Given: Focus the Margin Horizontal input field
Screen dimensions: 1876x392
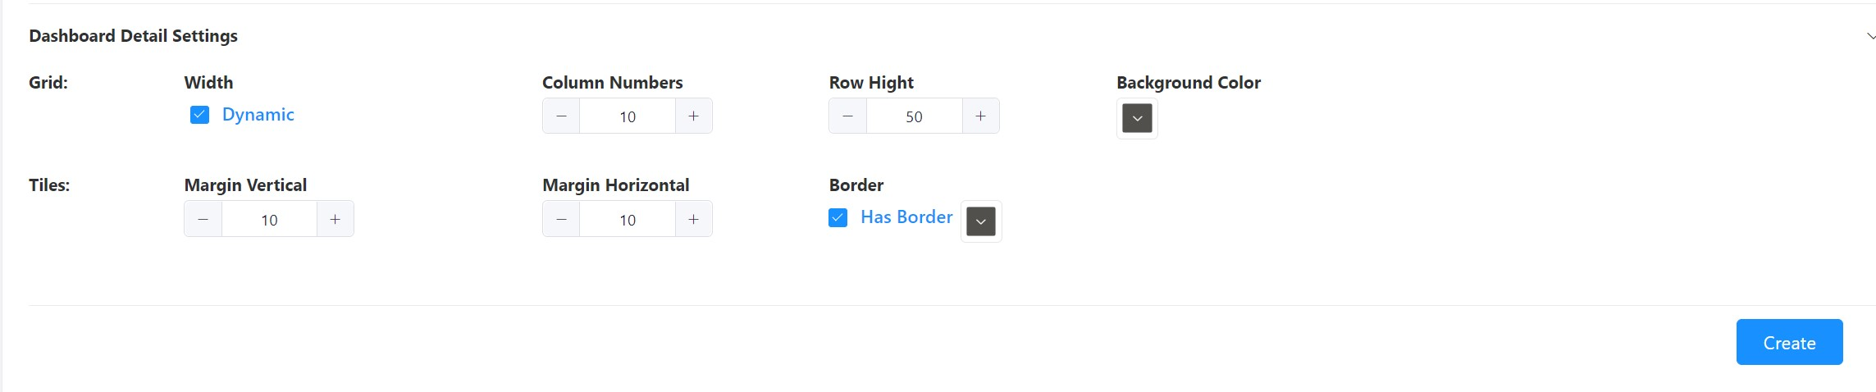Looking at the screenshot, I should [628, 219].
